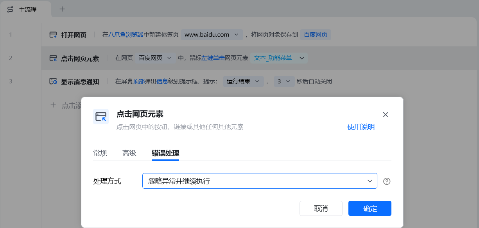Open the 使用说明 link

click(361, 127)
